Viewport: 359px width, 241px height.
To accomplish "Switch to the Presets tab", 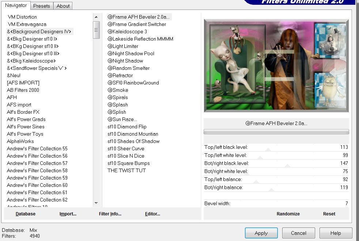I will (x=41, y=6).
